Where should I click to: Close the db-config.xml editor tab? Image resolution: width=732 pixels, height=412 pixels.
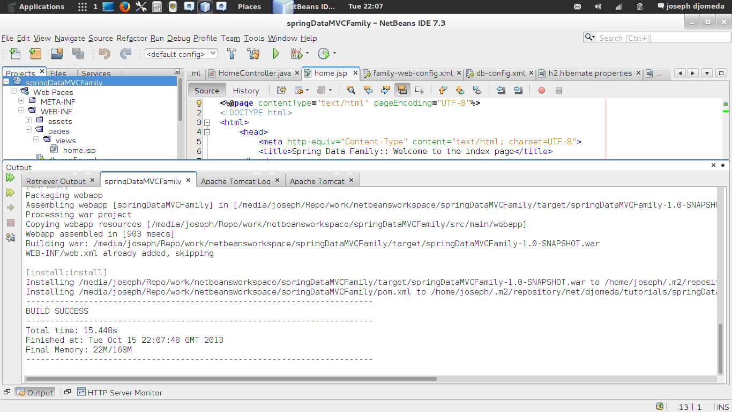(532, 73)
